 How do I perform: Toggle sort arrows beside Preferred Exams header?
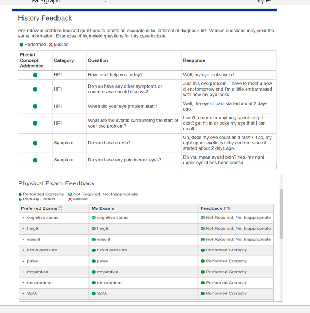tap(60, 208)
